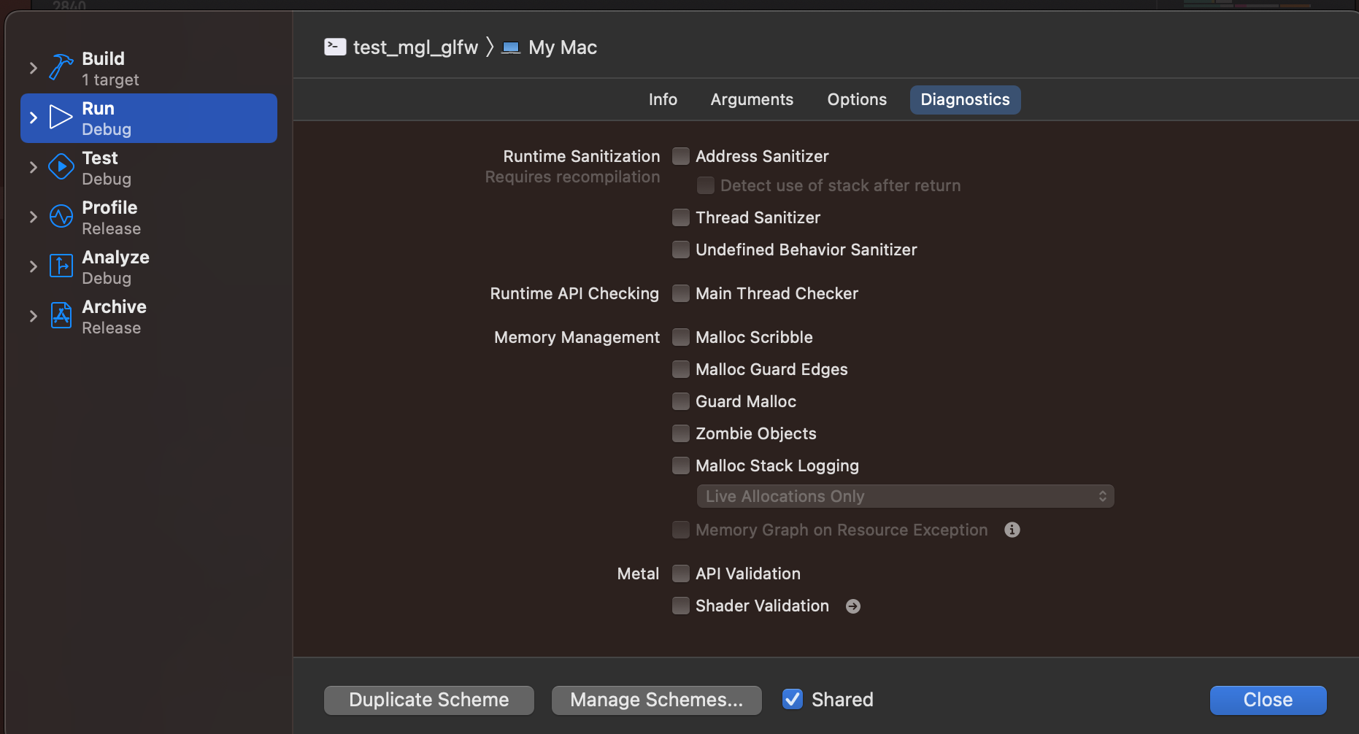Enable the Address Sanitizer checkbox
This screenshot has height=734, width=1359.
point(680,155)
